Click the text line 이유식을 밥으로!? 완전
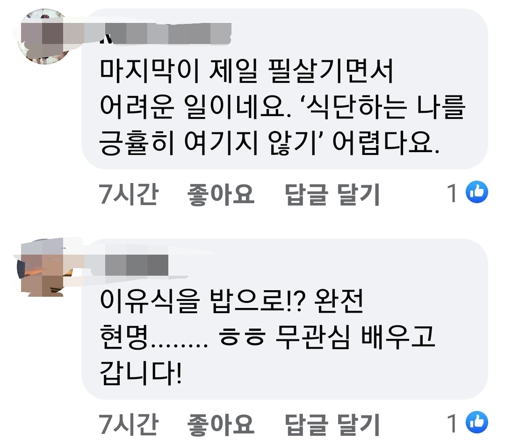Viewport: 505px width, 447px height. coord(231,301)
